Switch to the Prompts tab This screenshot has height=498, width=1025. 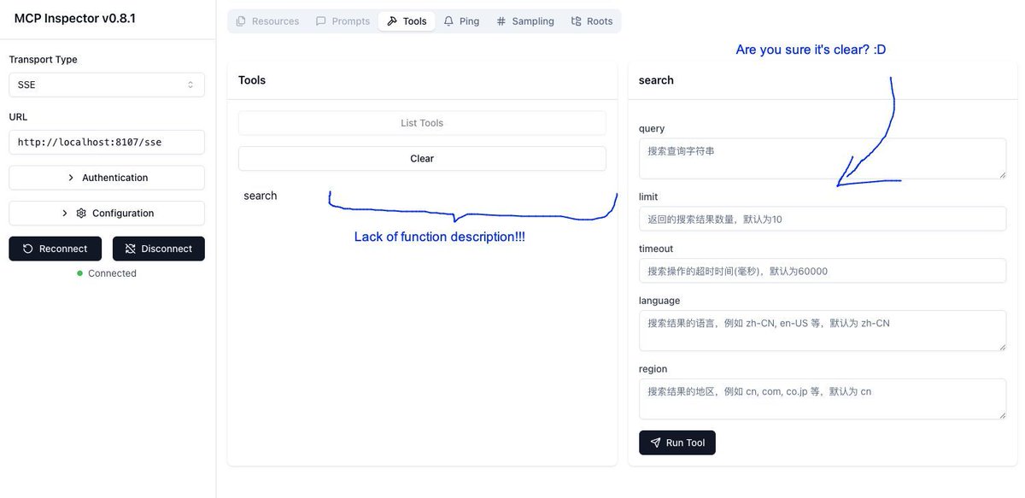point(343,21)
